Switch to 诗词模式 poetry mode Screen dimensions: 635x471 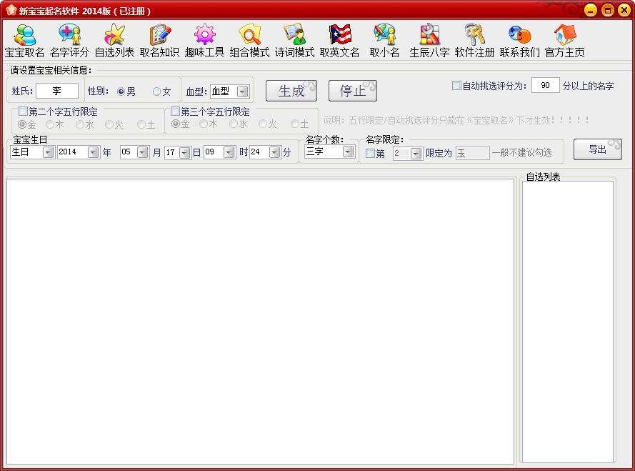coord(294,41)
